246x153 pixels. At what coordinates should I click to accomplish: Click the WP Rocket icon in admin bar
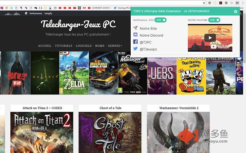(x=26, y=13)
